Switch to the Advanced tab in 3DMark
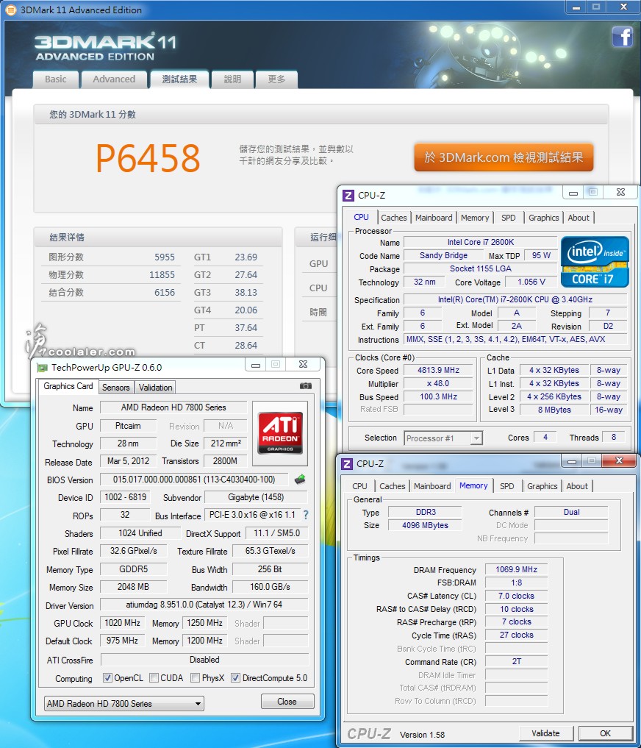The width and height of the screenshot is (641, 748). [114, 79]
